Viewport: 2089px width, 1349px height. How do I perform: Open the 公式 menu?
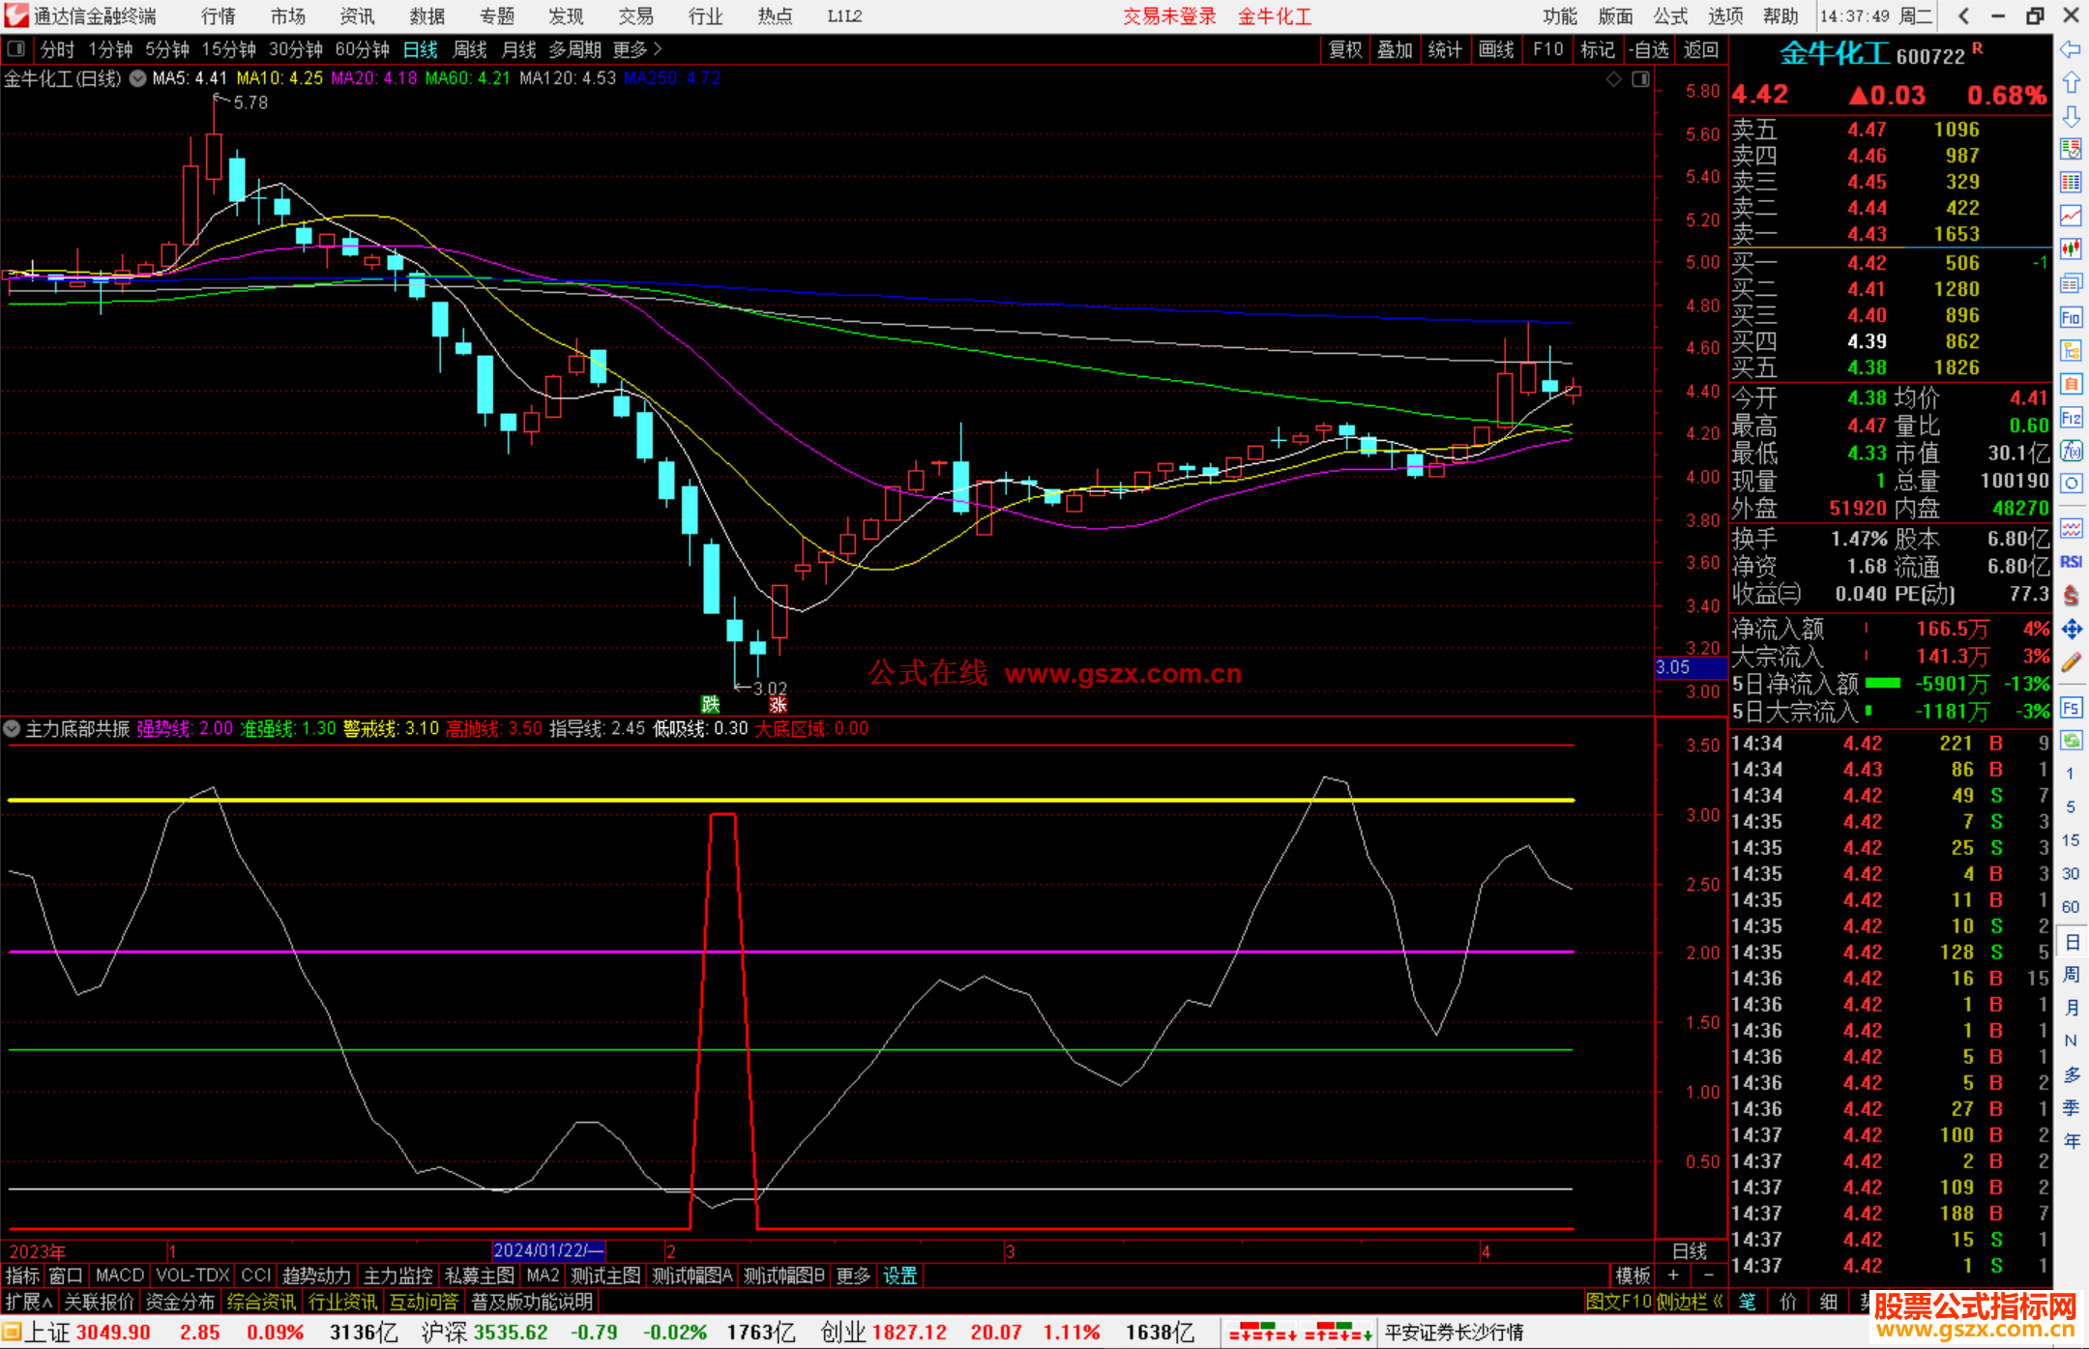click(x=1669, y=16)
